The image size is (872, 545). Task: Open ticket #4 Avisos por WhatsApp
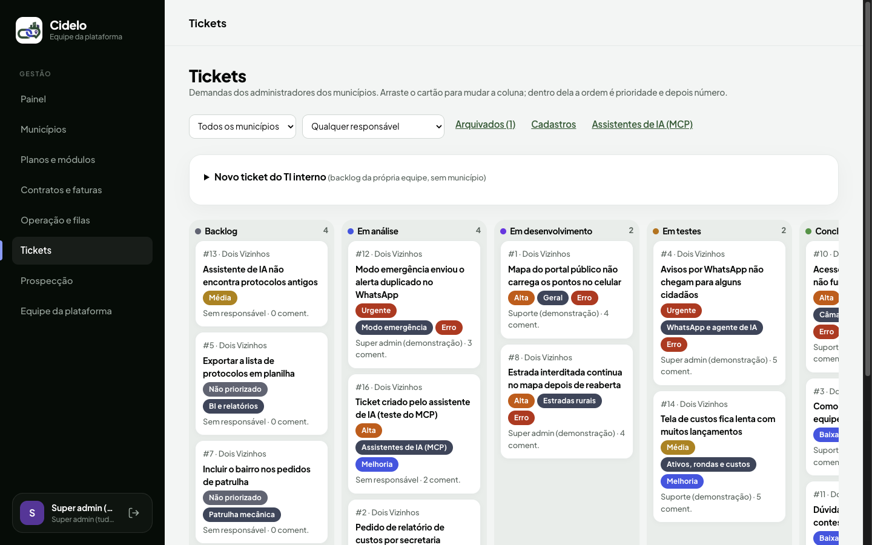click(x=719, y=313)
